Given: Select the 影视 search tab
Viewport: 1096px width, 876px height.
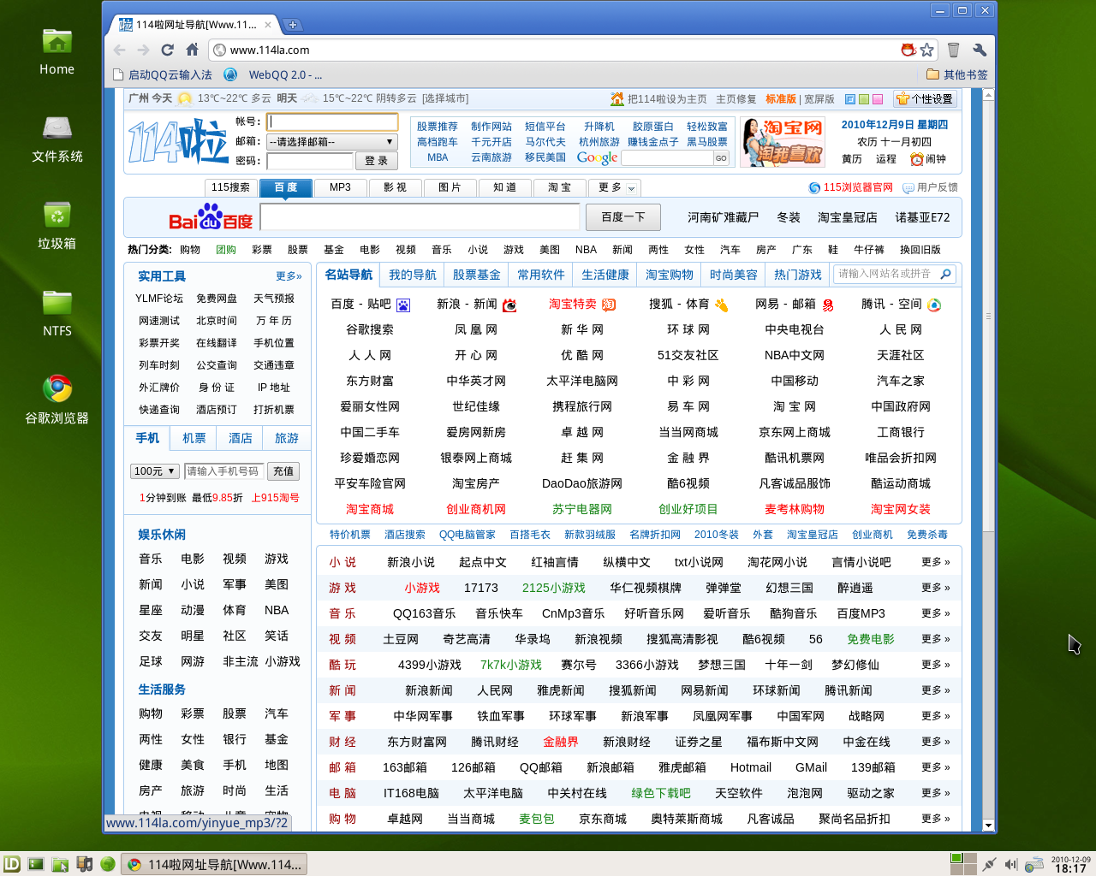Looking at the screenshot, I should tap(395, 187).
